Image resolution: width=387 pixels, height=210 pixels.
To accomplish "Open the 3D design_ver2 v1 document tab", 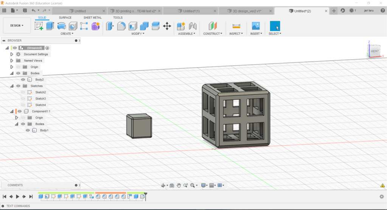I will (x=247, y=11).
